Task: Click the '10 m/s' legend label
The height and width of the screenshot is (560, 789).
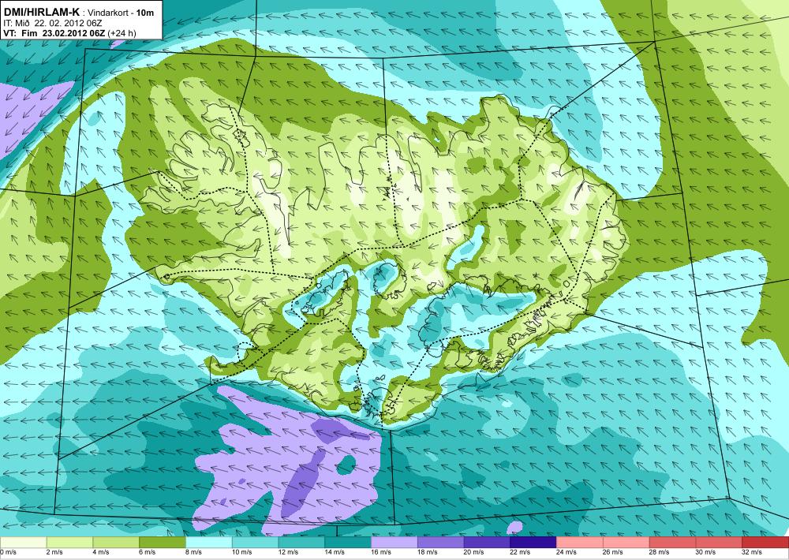Action: 242,552
